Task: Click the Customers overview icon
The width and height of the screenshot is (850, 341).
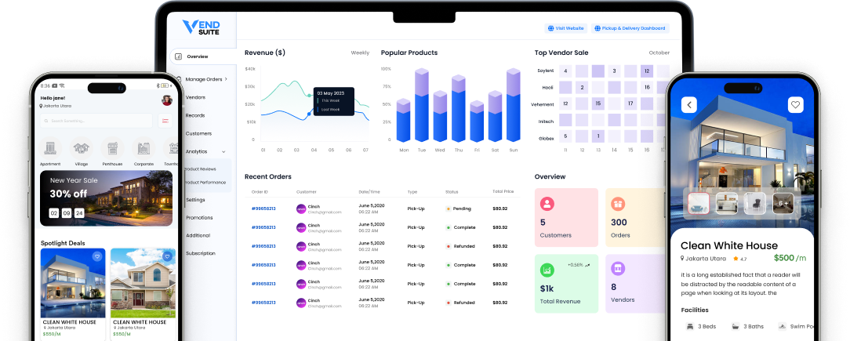Action: [x=547, y=204]
